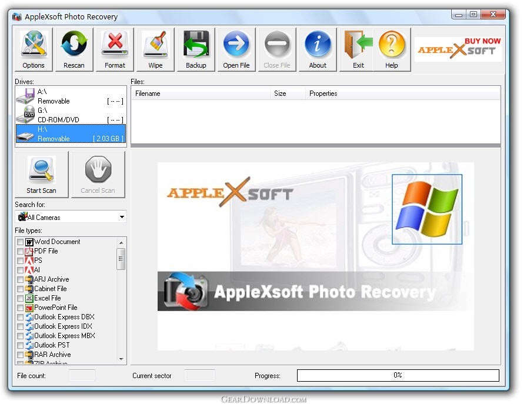The image size is (527, 404).
Task: Minimize the AppleXsoft Photo Recovery window
Action: click(459, 14)
